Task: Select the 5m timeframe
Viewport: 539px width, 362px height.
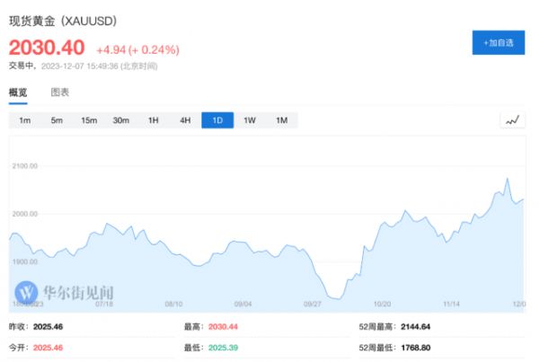Action: [57, 120]
